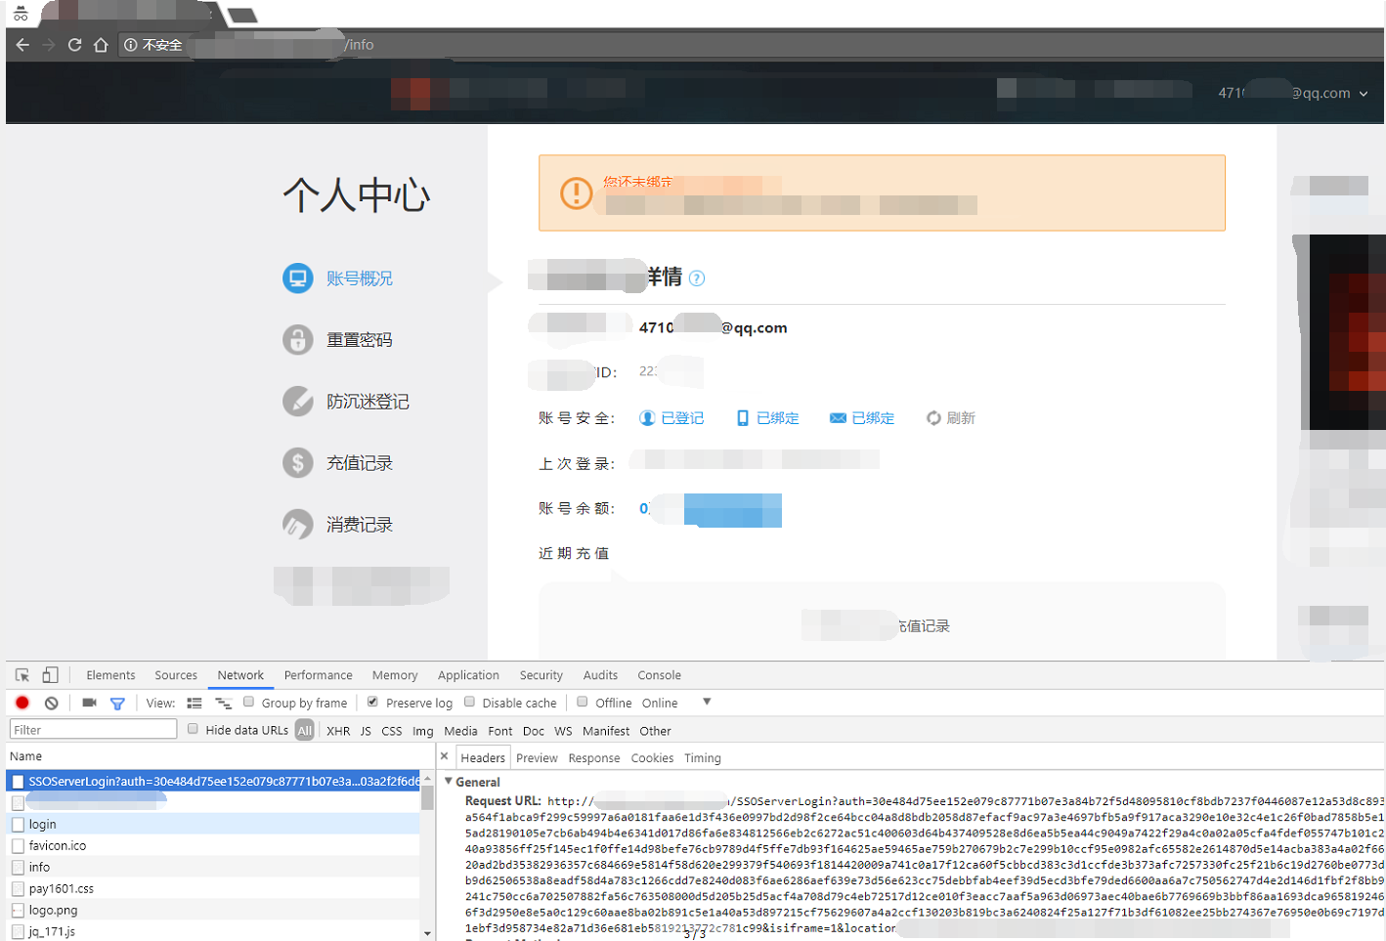Click the site security info icon
Image resolution: width=1386 pixels, height=941 pixels.
(x=130, y=45)
